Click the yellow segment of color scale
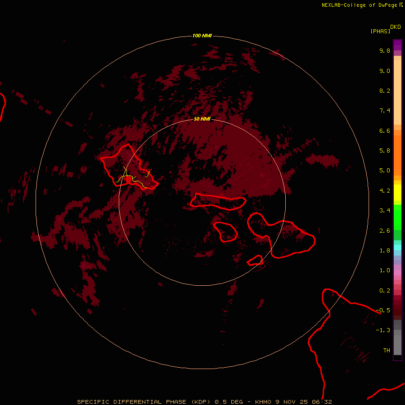405x405 pixels. pyautogui.click(x=397, y=193)
